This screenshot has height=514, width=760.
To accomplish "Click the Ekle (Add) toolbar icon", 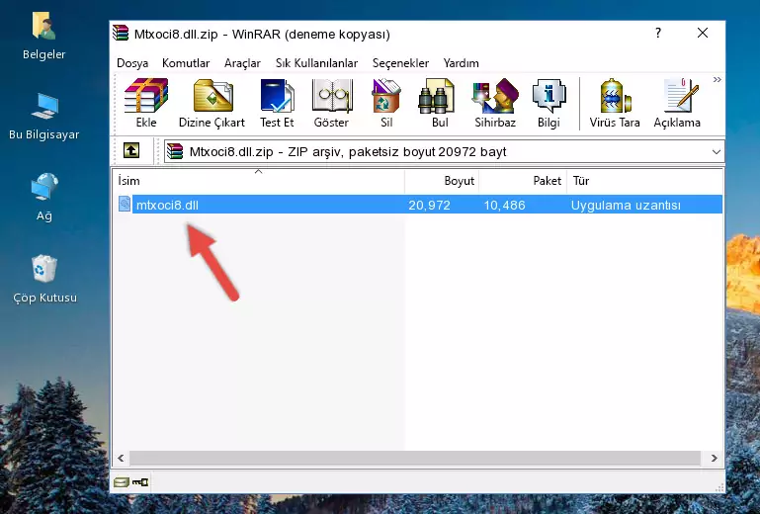I will click(x=146, y=103).
